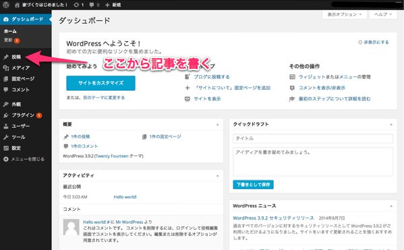Click the サイトをカスタマイズ button
The width and height of the screenshot is (404, 250).
point(100,83)
